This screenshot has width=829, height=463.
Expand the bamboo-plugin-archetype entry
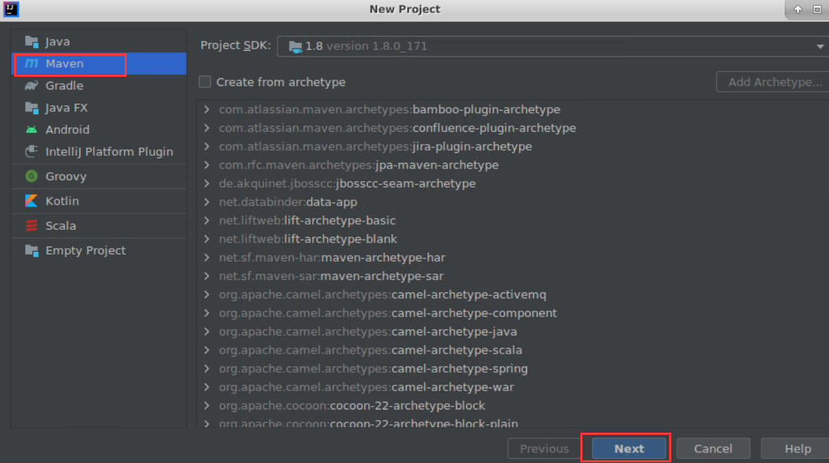[206, 110]
